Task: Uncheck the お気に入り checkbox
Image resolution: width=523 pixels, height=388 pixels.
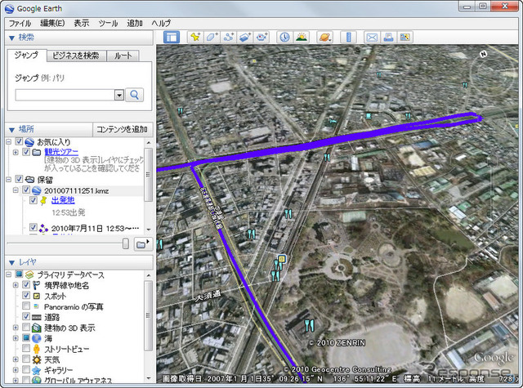Action: point(19,141)
